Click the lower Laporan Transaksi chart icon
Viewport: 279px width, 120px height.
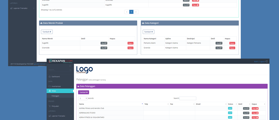click(49, 116)
